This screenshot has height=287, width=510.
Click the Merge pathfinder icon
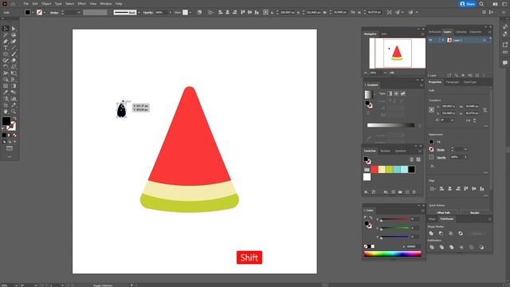coord(452,247)
